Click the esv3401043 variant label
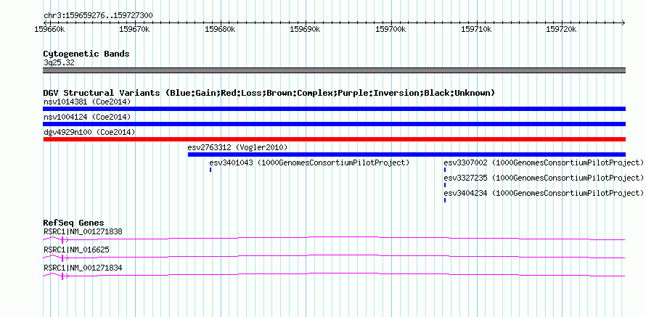 309,162
